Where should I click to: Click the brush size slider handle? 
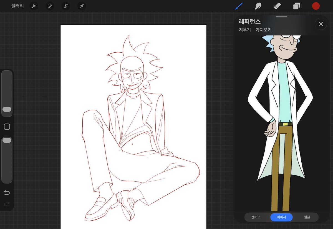click(7, 109)
